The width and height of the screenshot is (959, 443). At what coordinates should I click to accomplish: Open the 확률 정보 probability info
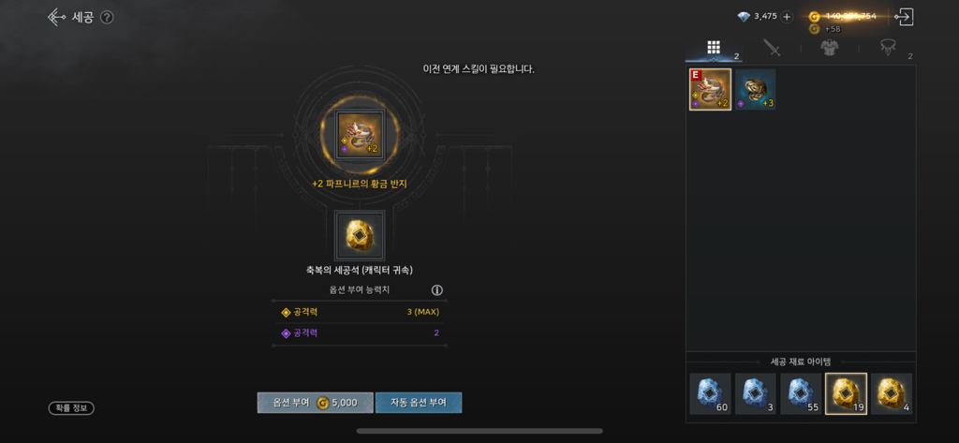tap(71, 407)
